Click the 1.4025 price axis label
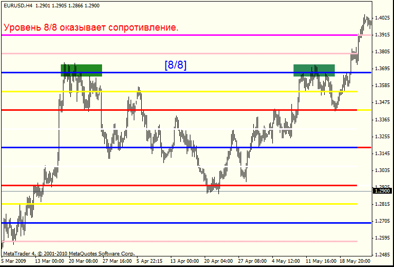This screenshot has height=267, width=394. click(x=382, y=18)
